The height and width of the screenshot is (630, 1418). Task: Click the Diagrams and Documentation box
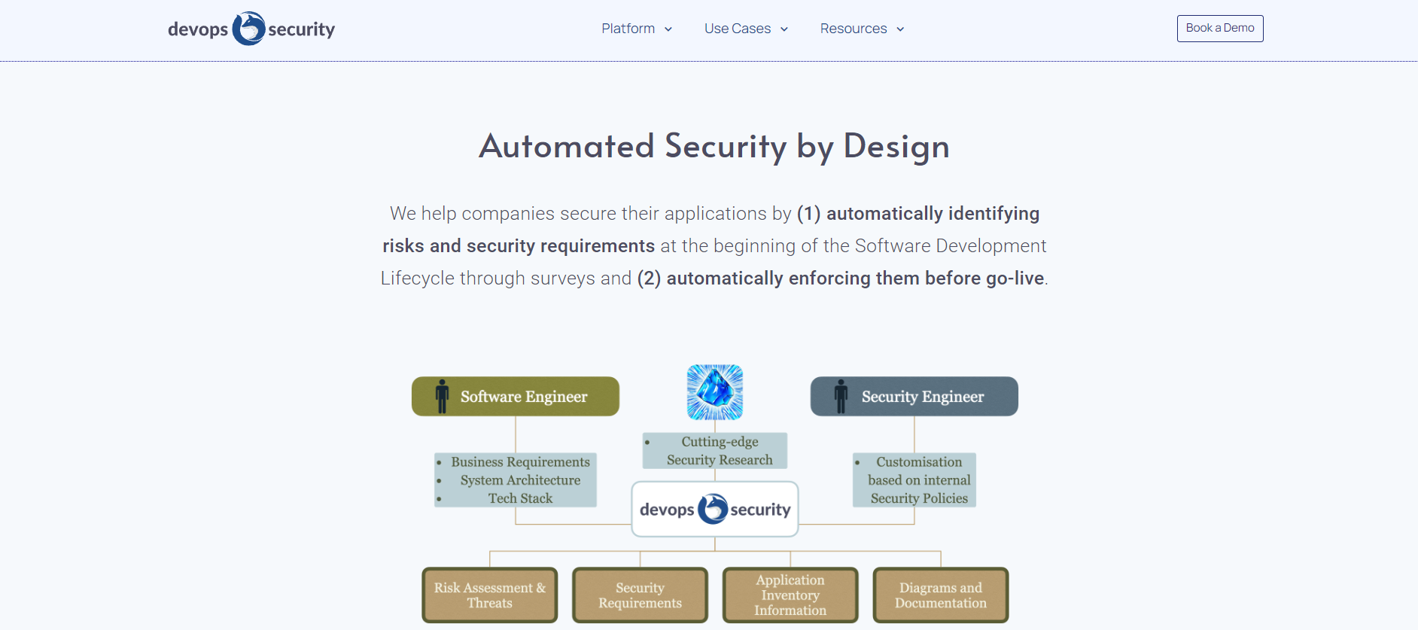pyautogui.click(x=941, y=595)
